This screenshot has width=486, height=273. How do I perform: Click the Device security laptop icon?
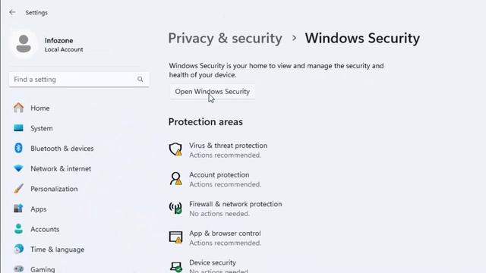tap(175, 266)
